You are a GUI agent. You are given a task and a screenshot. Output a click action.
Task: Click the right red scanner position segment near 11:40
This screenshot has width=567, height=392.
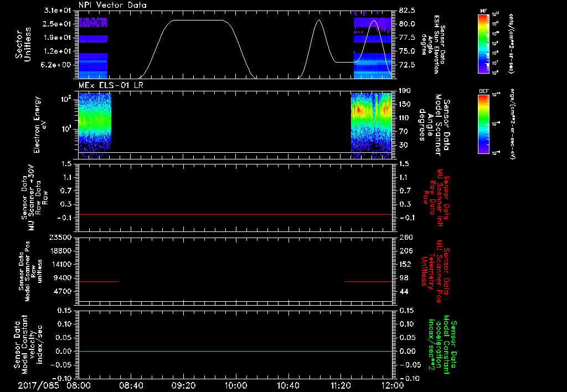[x=368, y=281]
